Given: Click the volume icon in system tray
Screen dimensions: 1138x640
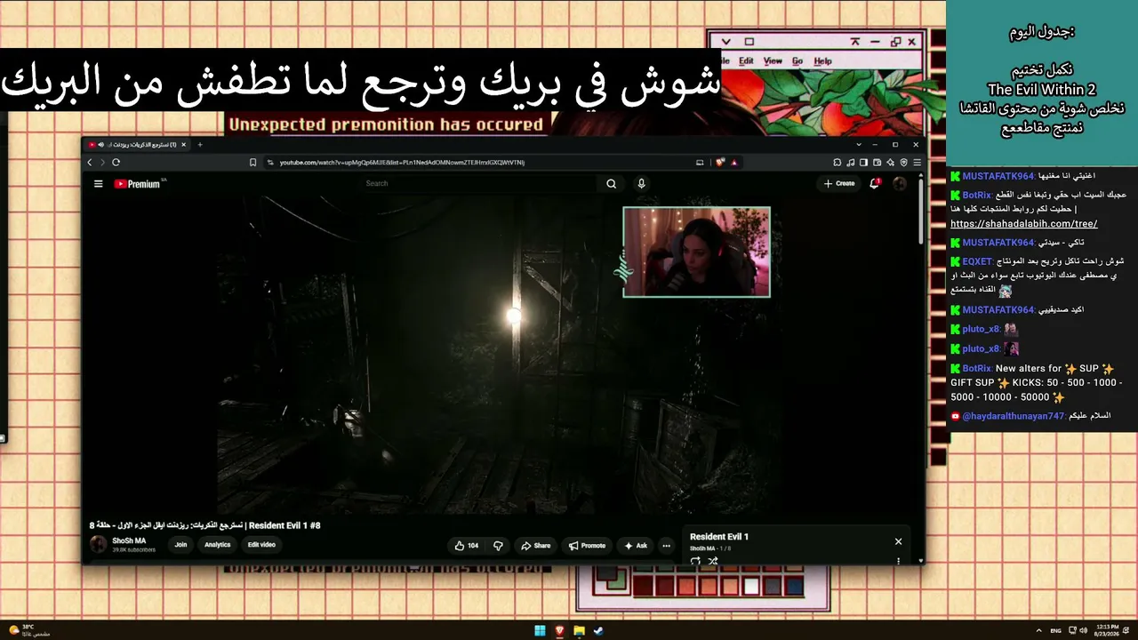Looking at the screenshot, I should (1082, 631).
